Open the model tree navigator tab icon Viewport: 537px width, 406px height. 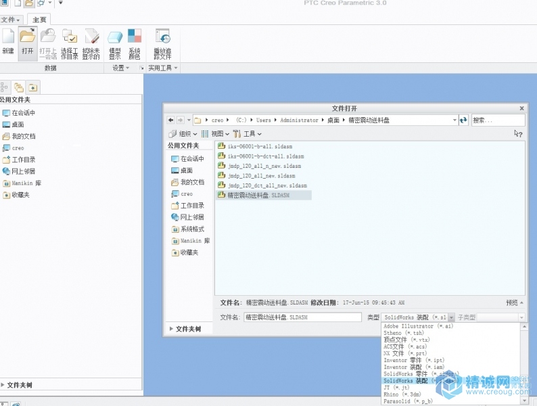pos(4,88)
